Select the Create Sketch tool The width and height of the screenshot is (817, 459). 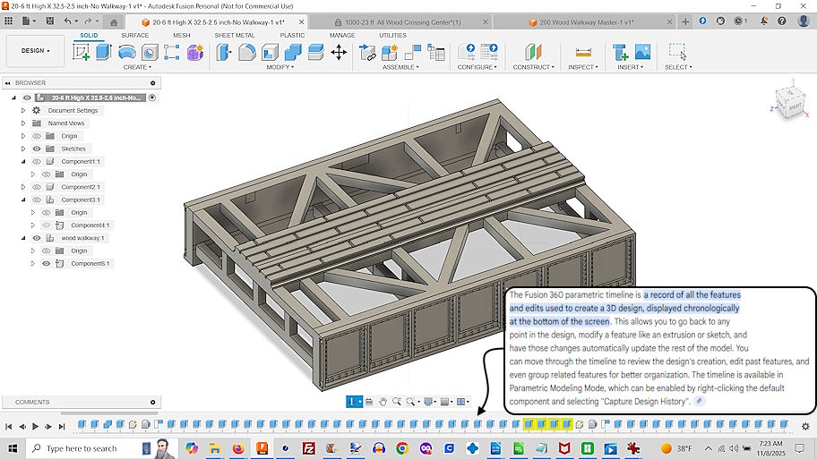[82, 53]
